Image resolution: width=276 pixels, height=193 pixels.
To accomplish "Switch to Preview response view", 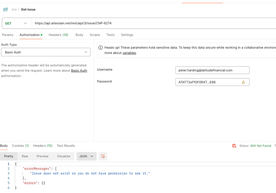I will pos(43,156).
